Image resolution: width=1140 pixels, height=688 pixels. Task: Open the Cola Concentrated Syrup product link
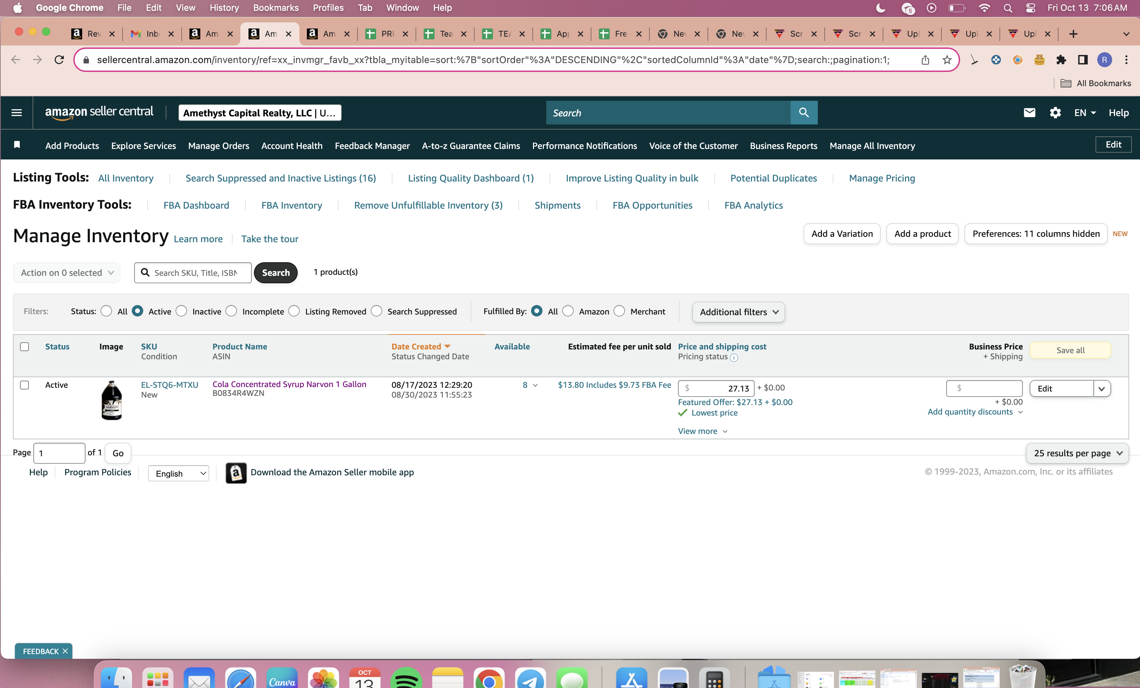coord(289,384)
